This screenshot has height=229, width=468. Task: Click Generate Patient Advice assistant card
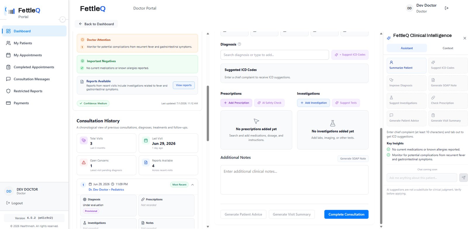(407, 118)
